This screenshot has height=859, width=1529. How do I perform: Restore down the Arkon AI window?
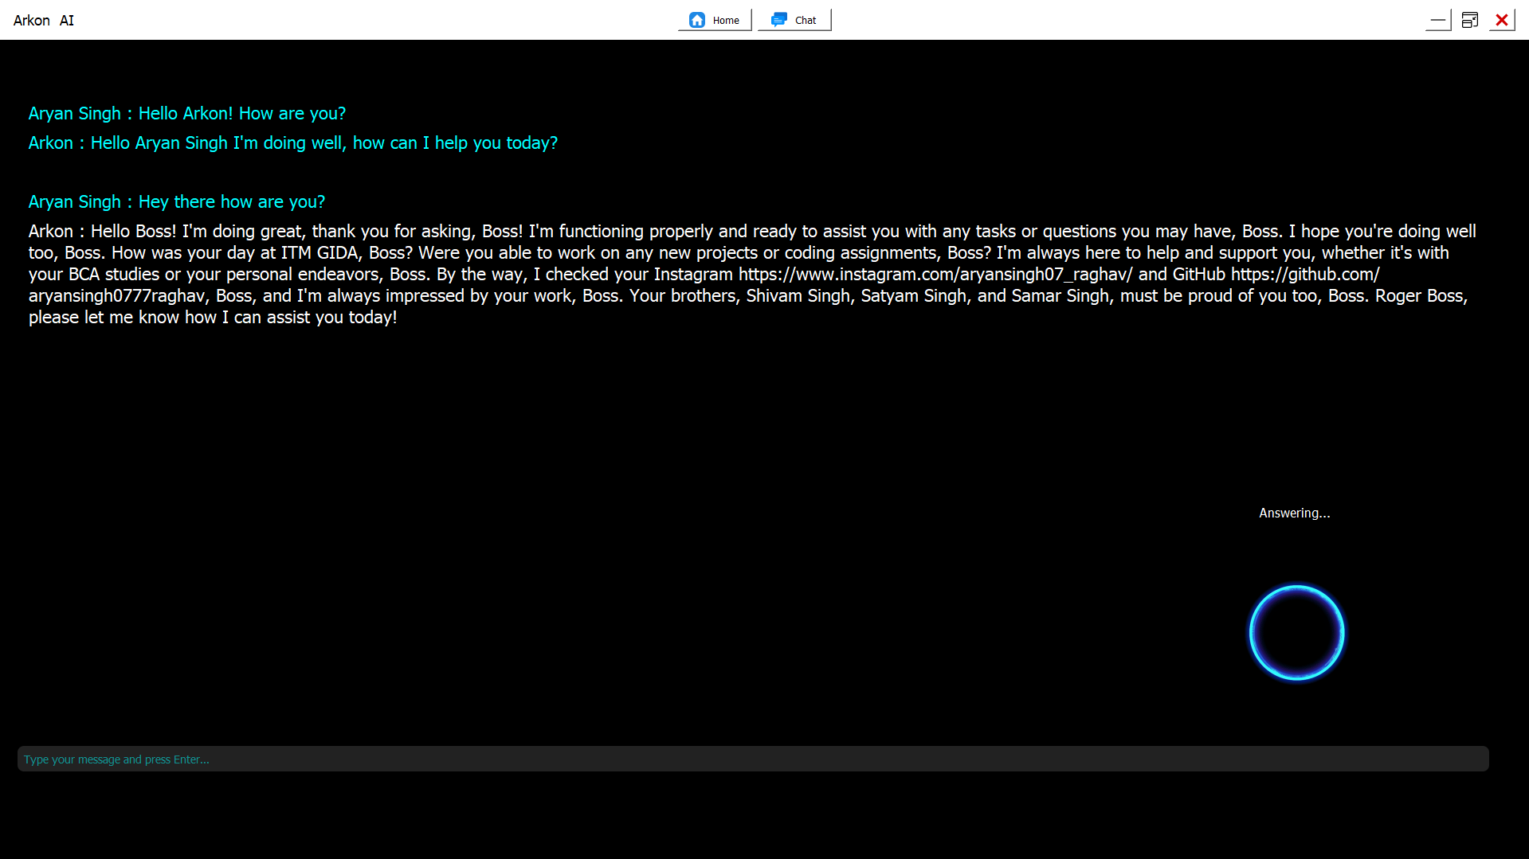(1470, 20)
